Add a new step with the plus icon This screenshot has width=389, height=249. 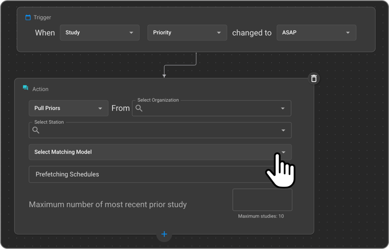coord(164,234)
